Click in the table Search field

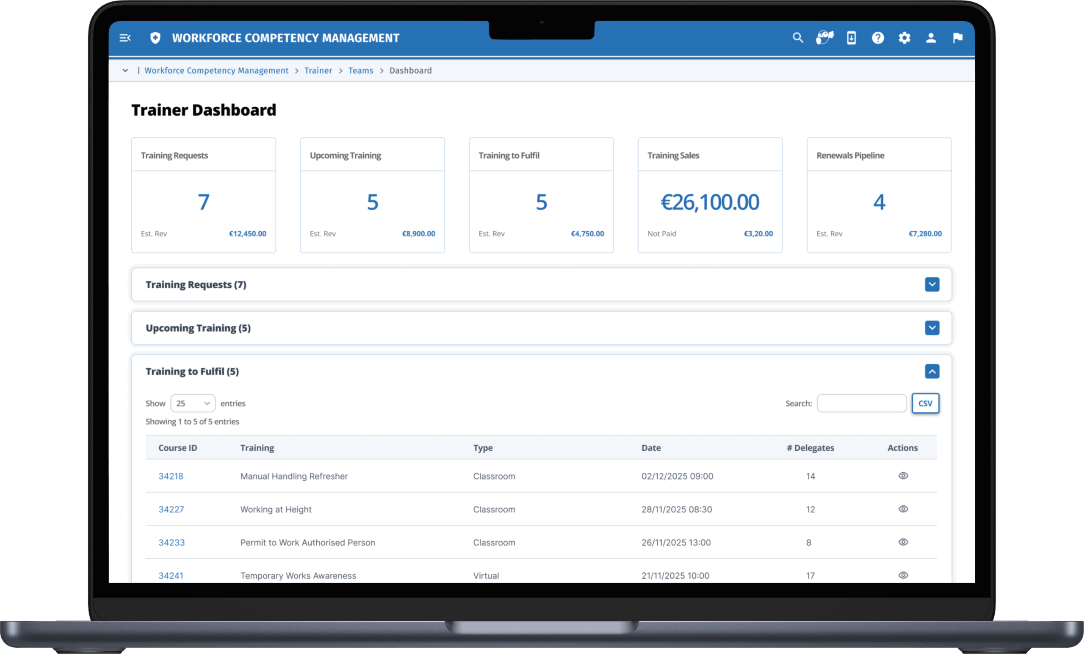click(x=861, y=403)
